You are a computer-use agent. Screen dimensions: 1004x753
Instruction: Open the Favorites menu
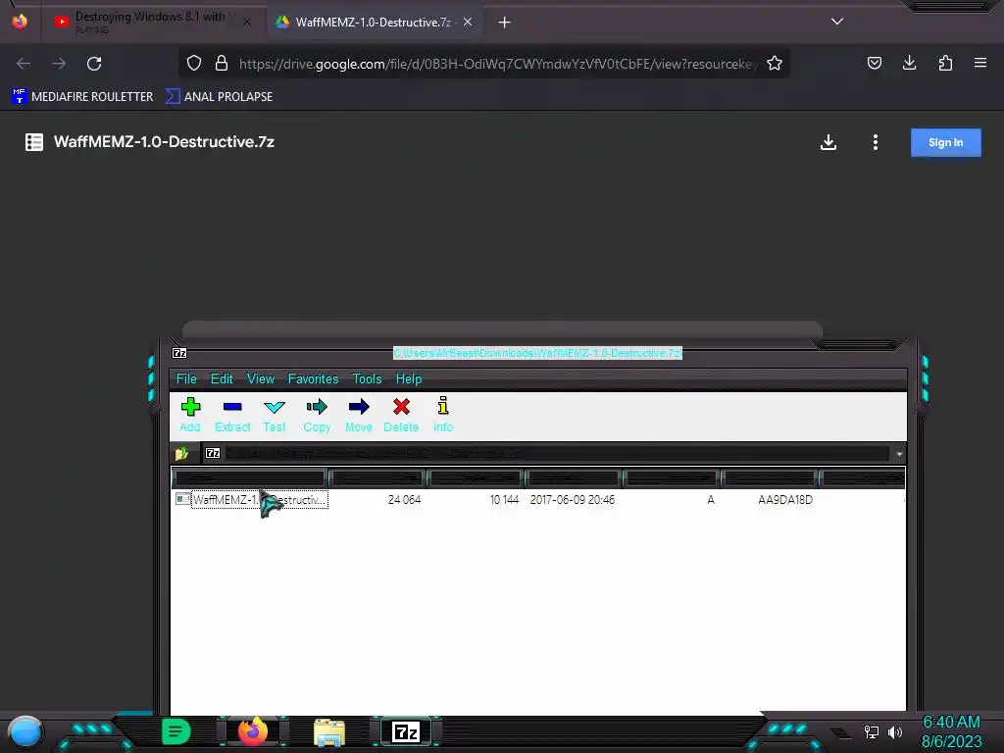(313, 379)
